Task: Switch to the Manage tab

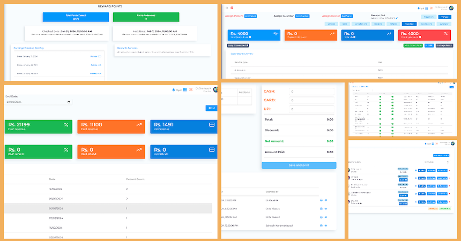Action: click(x=444, y=17)
